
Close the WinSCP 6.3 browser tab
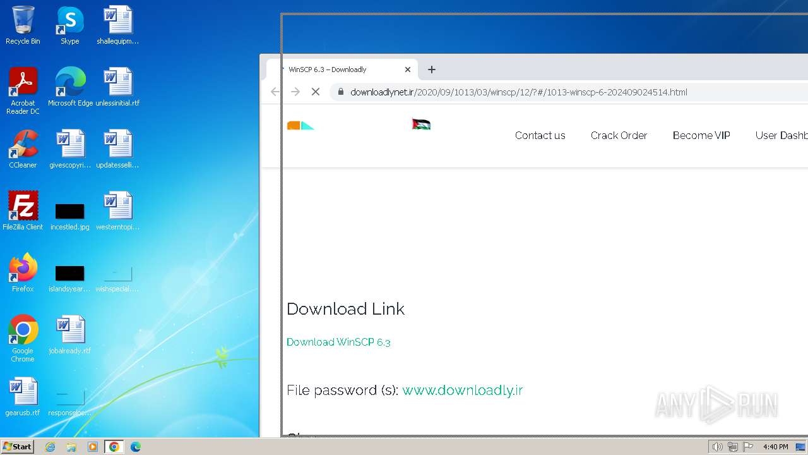coord(408,70)
